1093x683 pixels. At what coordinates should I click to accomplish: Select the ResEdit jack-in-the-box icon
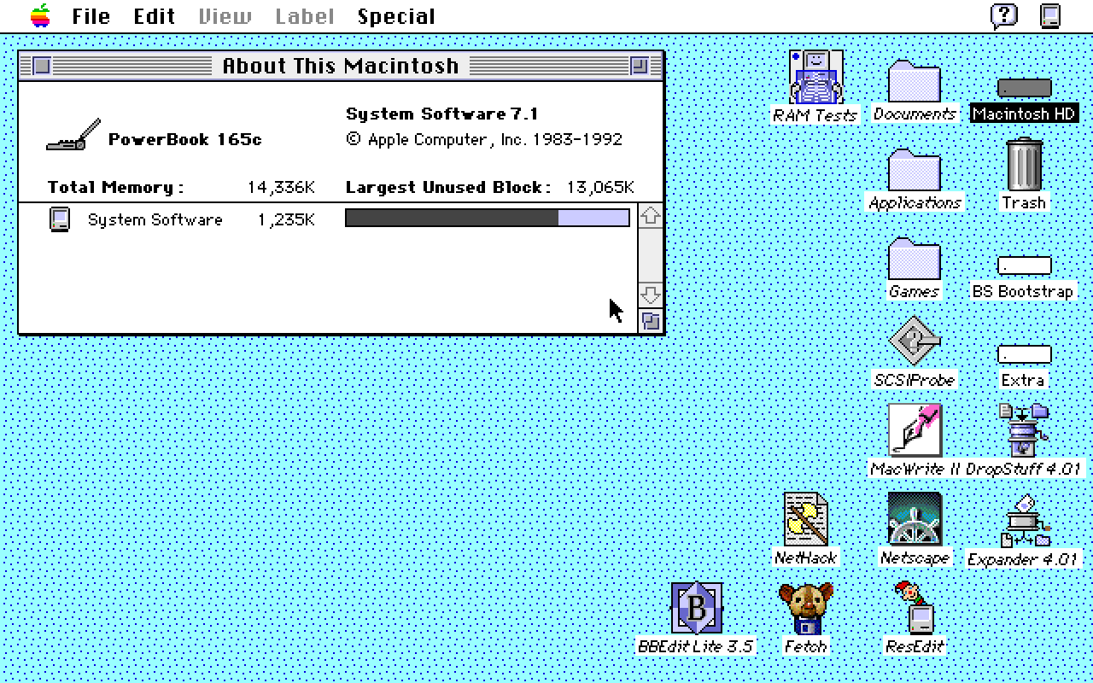915,608
